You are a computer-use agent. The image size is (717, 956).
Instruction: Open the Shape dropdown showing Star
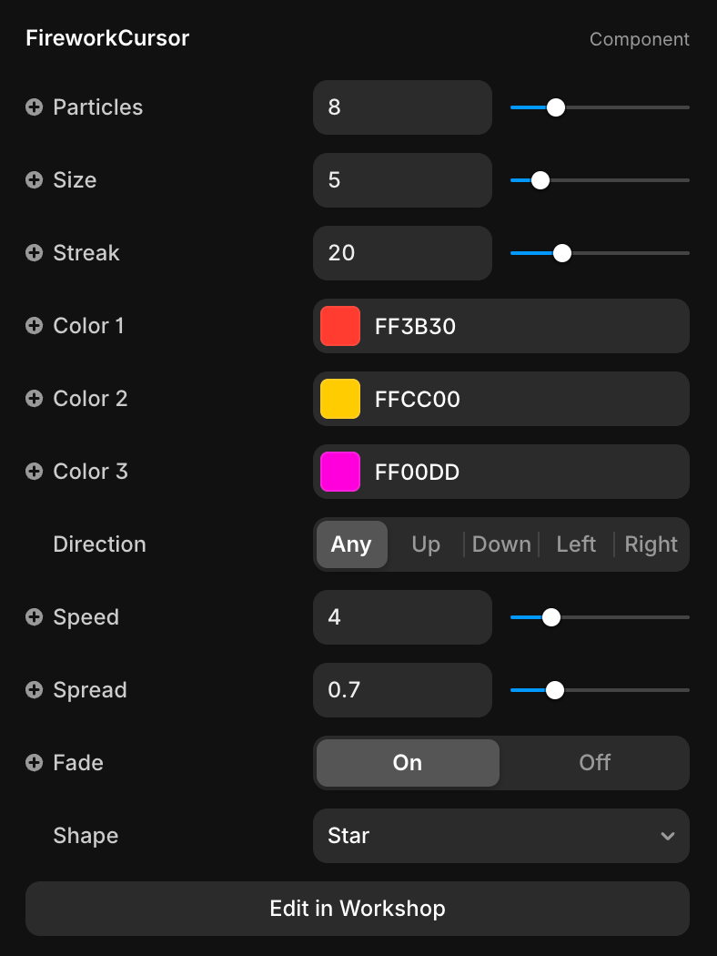point(500,836)
